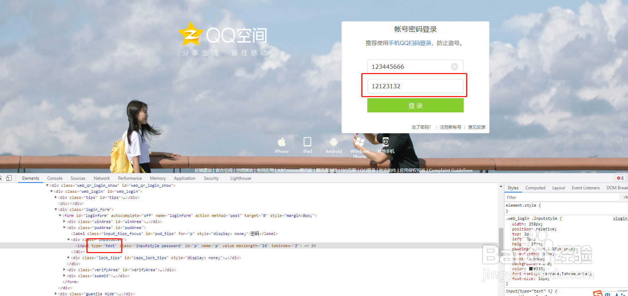Open the Windows Phone download icon
Viewport: 628px width, 296px height.
click(360, 142)
